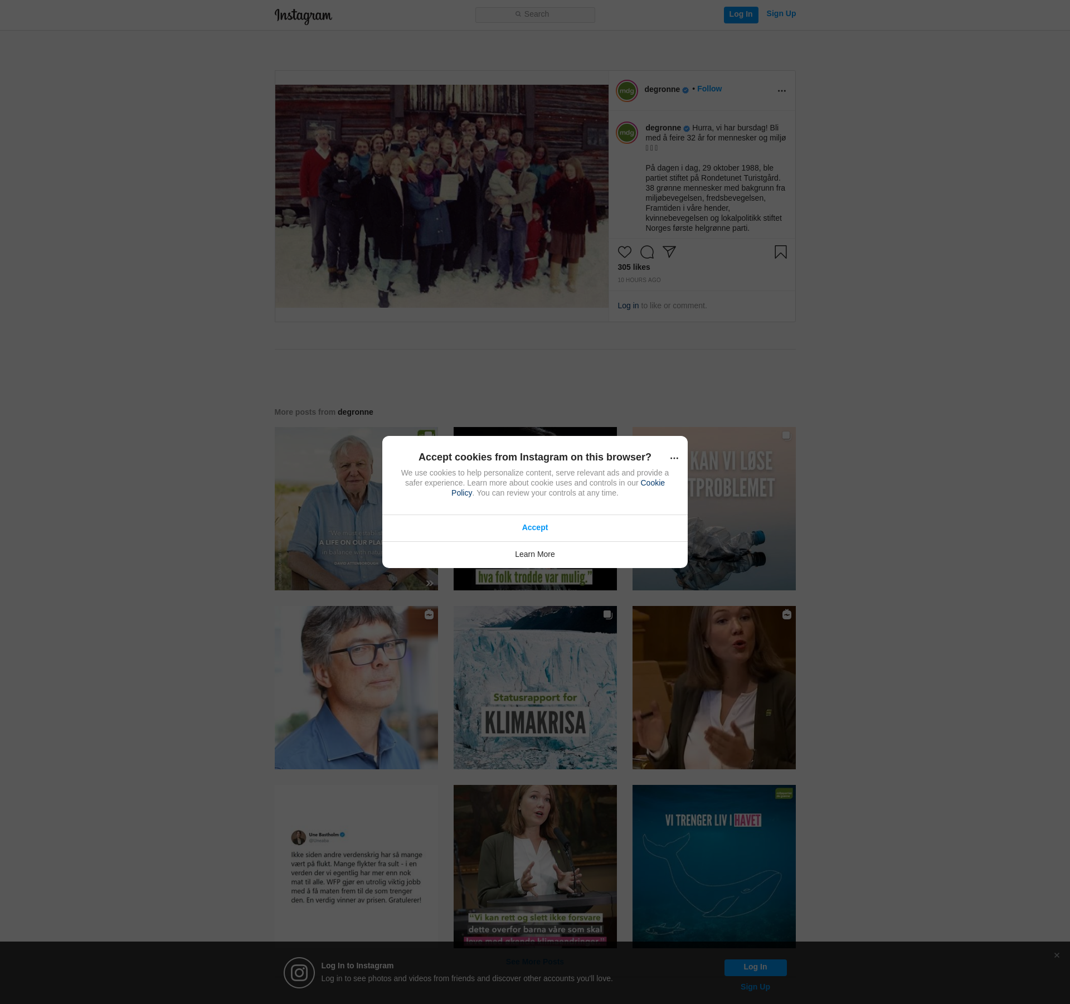Click carousel icon on KLIMAKRISA post

click(x=608, y=615)
